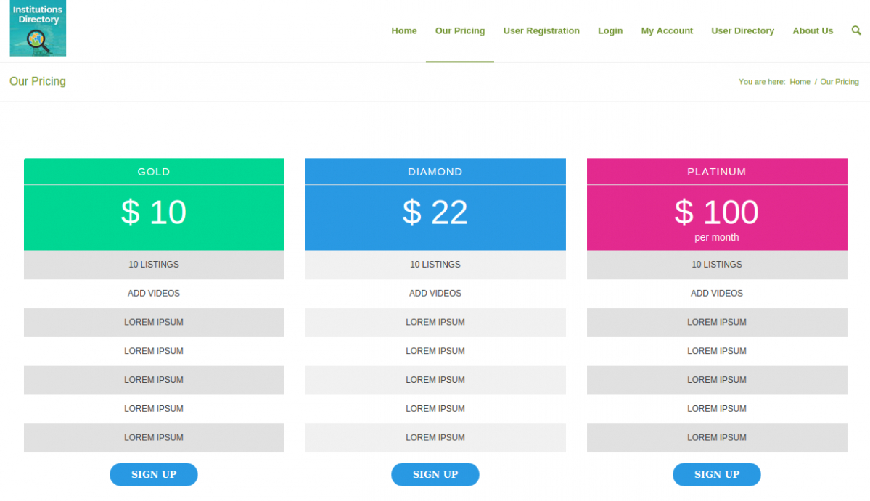
Task: Open the search magnifier icon
Action: 856,30
